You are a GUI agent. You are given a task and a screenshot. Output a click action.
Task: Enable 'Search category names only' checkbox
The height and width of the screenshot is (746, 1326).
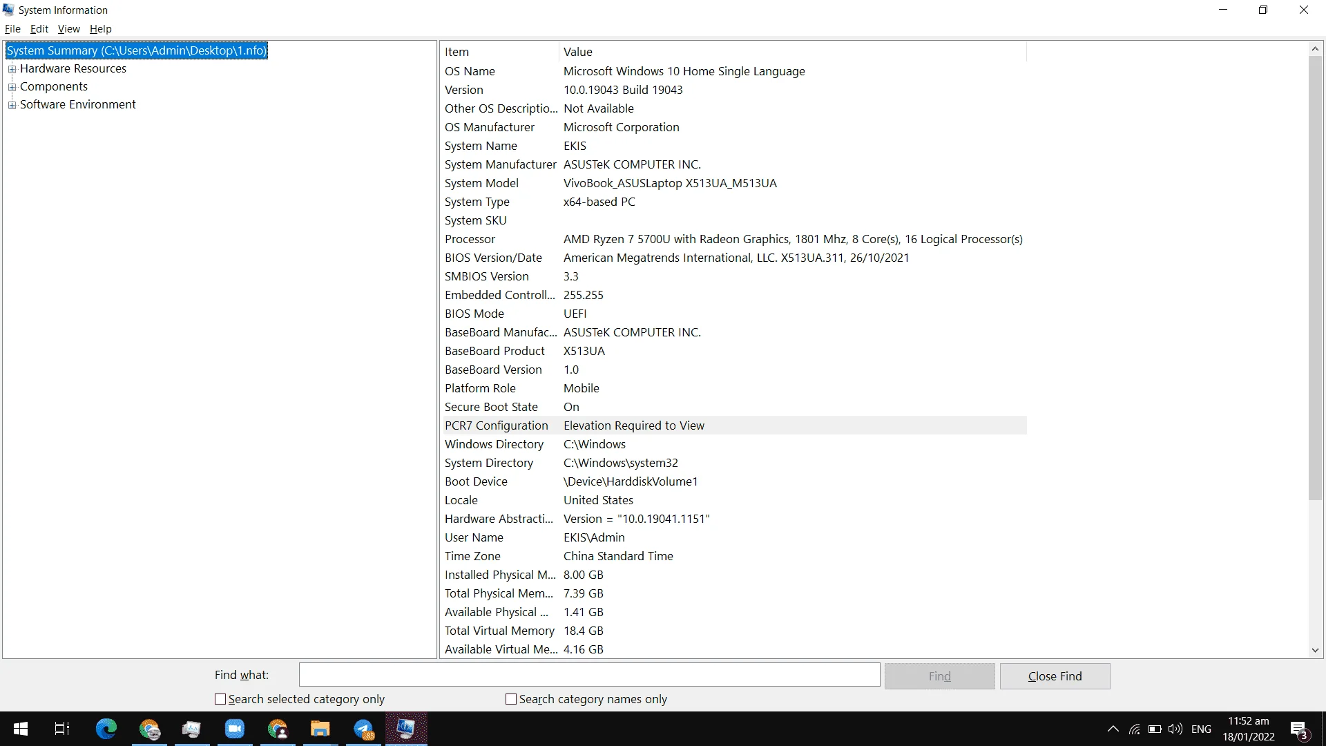pos(511,699)
